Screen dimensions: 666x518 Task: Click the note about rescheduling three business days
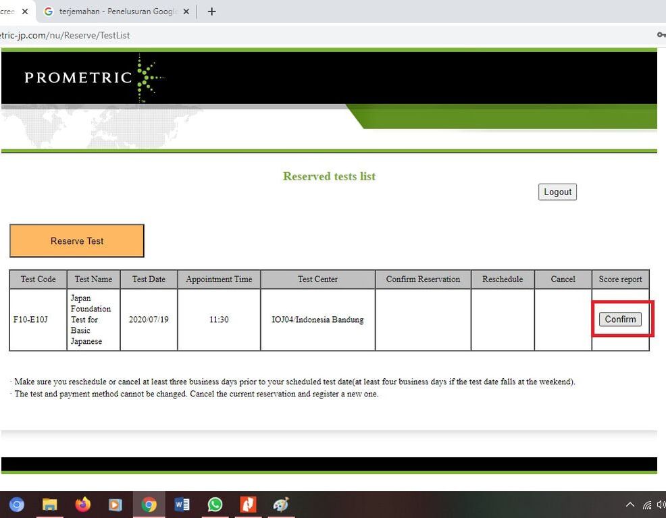coord(292,382)
